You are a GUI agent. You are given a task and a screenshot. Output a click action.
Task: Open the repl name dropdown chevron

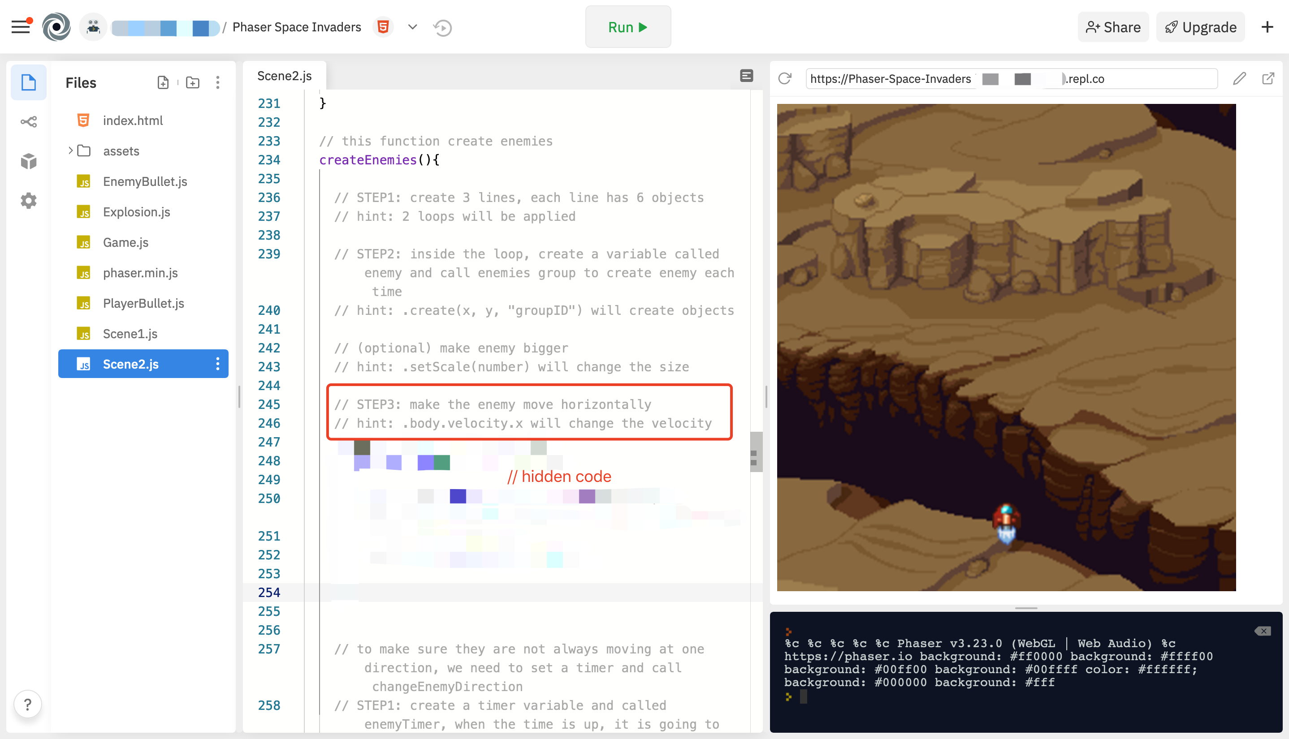coord(412,27)
